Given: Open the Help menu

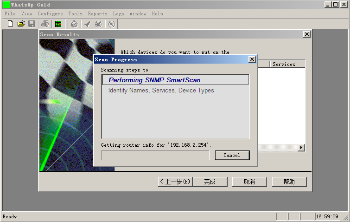Looking at the screenshot, I should click(157, 13).
